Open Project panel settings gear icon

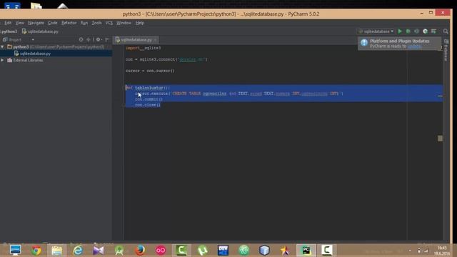tap(99, 39)
